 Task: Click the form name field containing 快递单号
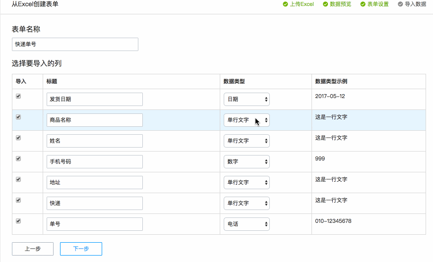coord(75,44)
